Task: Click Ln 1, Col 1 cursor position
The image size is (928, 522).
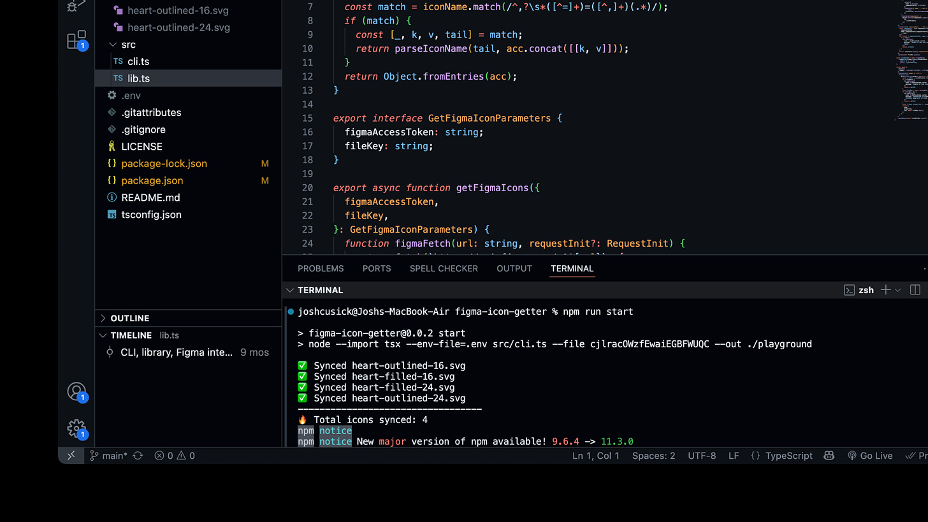Action: (596, 456)
